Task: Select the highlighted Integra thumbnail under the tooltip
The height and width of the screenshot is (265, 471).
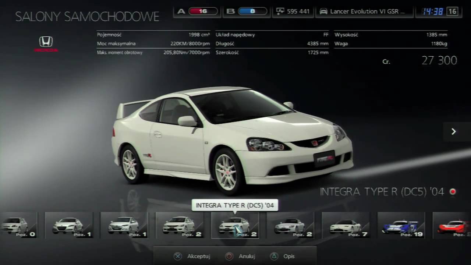Action: pos(235,225)
